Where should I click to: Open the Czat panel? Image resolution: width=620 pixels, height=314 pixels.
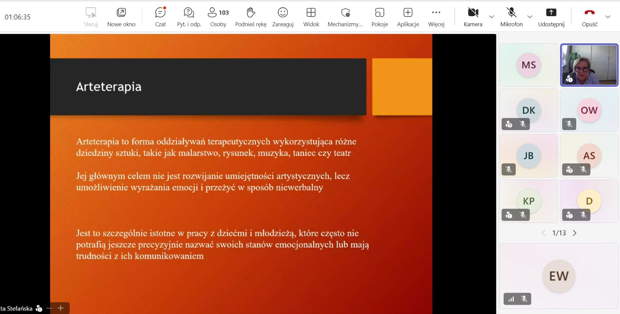point(160,17)
